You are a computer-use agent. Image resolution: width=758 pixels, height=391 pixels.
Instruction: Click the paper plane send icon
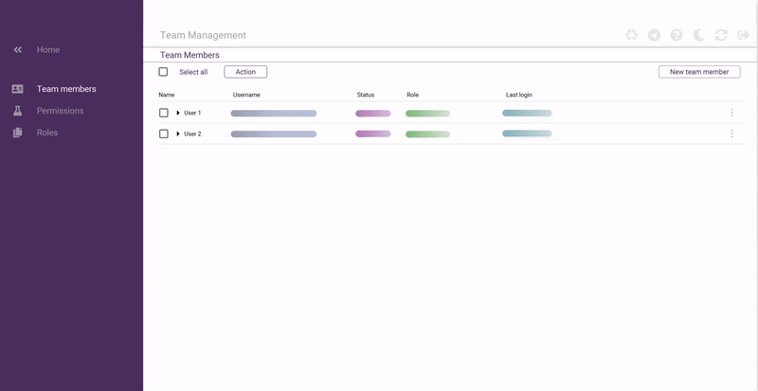click(x=654, y=35)
